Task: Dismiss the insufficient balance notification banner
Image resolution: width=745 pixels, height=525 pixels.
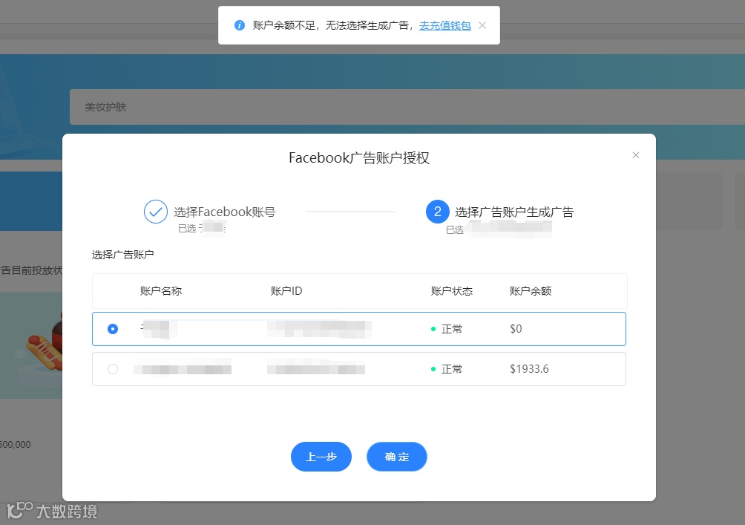Action: pos(482,25)
